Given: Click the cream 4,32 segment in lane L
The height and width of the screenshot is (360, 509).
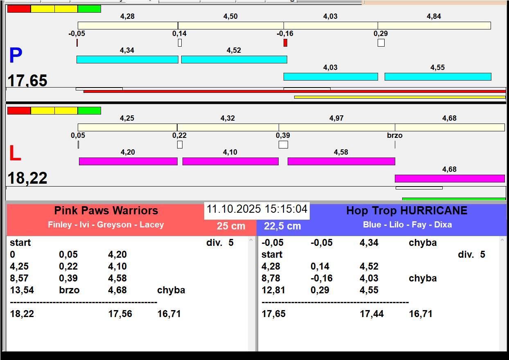Looking at the screenshot, I should pos(228,127).
